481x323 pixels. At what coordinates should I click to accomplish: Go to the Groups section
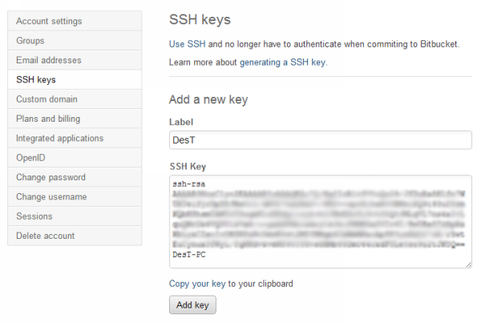[30, 40]
